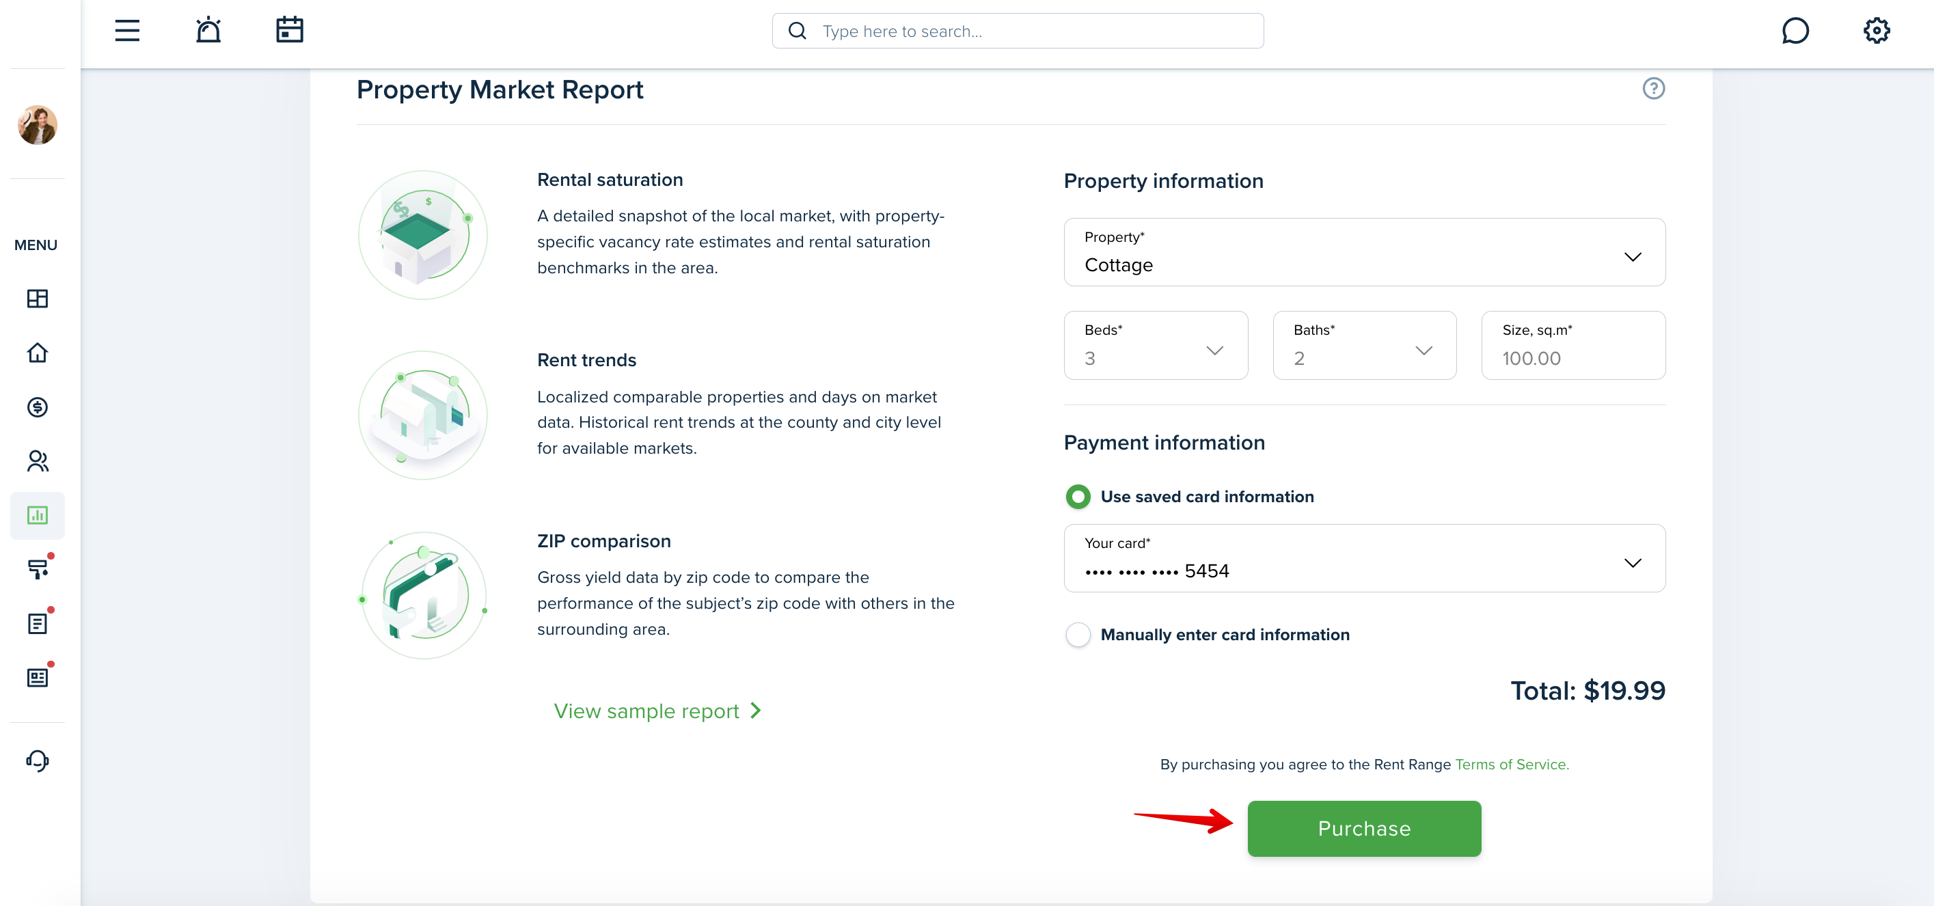The width and height of the screenshot is (1934, 906).
Task: Open the hamburger menu icon
Action: [x=127, y=31]
